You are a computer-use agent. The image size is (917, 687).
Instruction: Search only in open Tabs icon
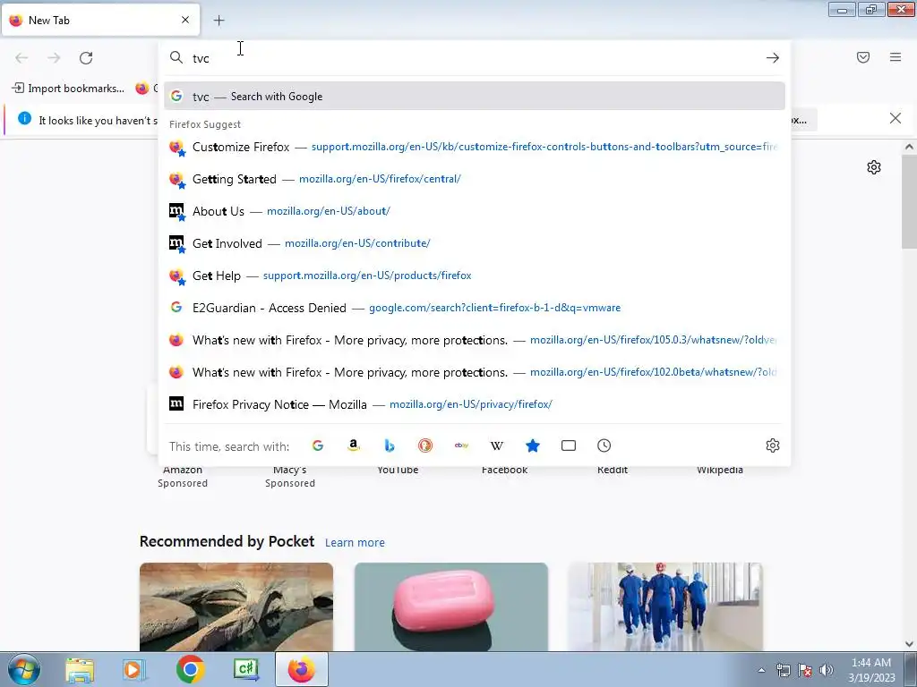pyautogui.click(x=569, y=445)
